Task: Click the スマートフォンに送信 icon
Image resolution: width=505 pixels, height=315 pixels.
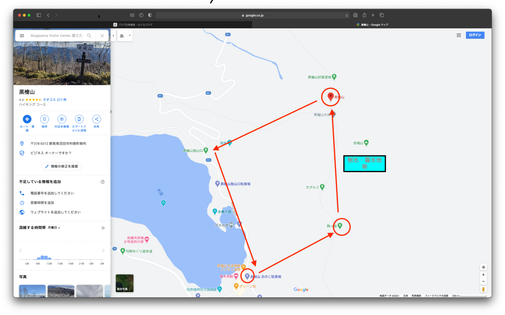Action: 79,119
